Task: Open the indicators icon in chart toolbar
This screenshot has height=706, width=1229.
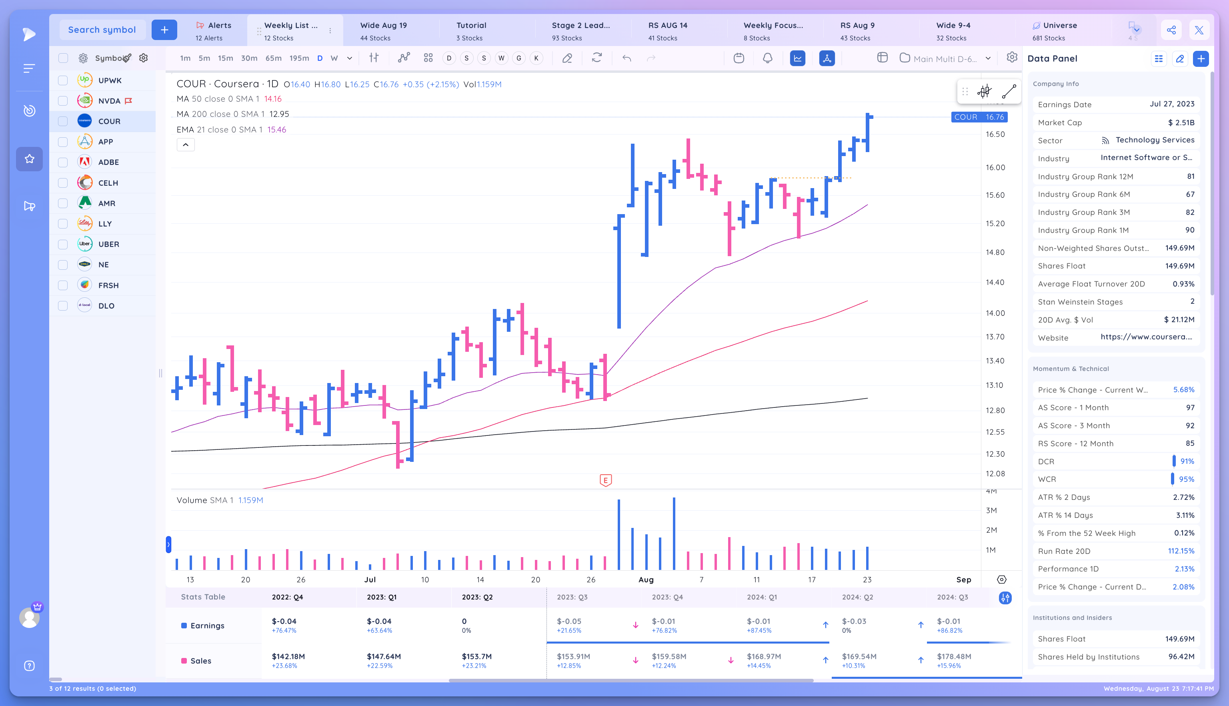Action: click(x=404, y=58)
